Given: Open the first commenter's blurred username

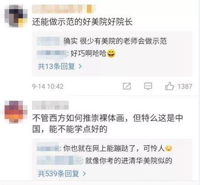Looking at the screenshot, I should tap(64, 9).
